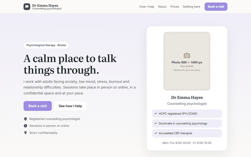
Task: Click the Replace with your own photo caption
Action: pos(187,70)
